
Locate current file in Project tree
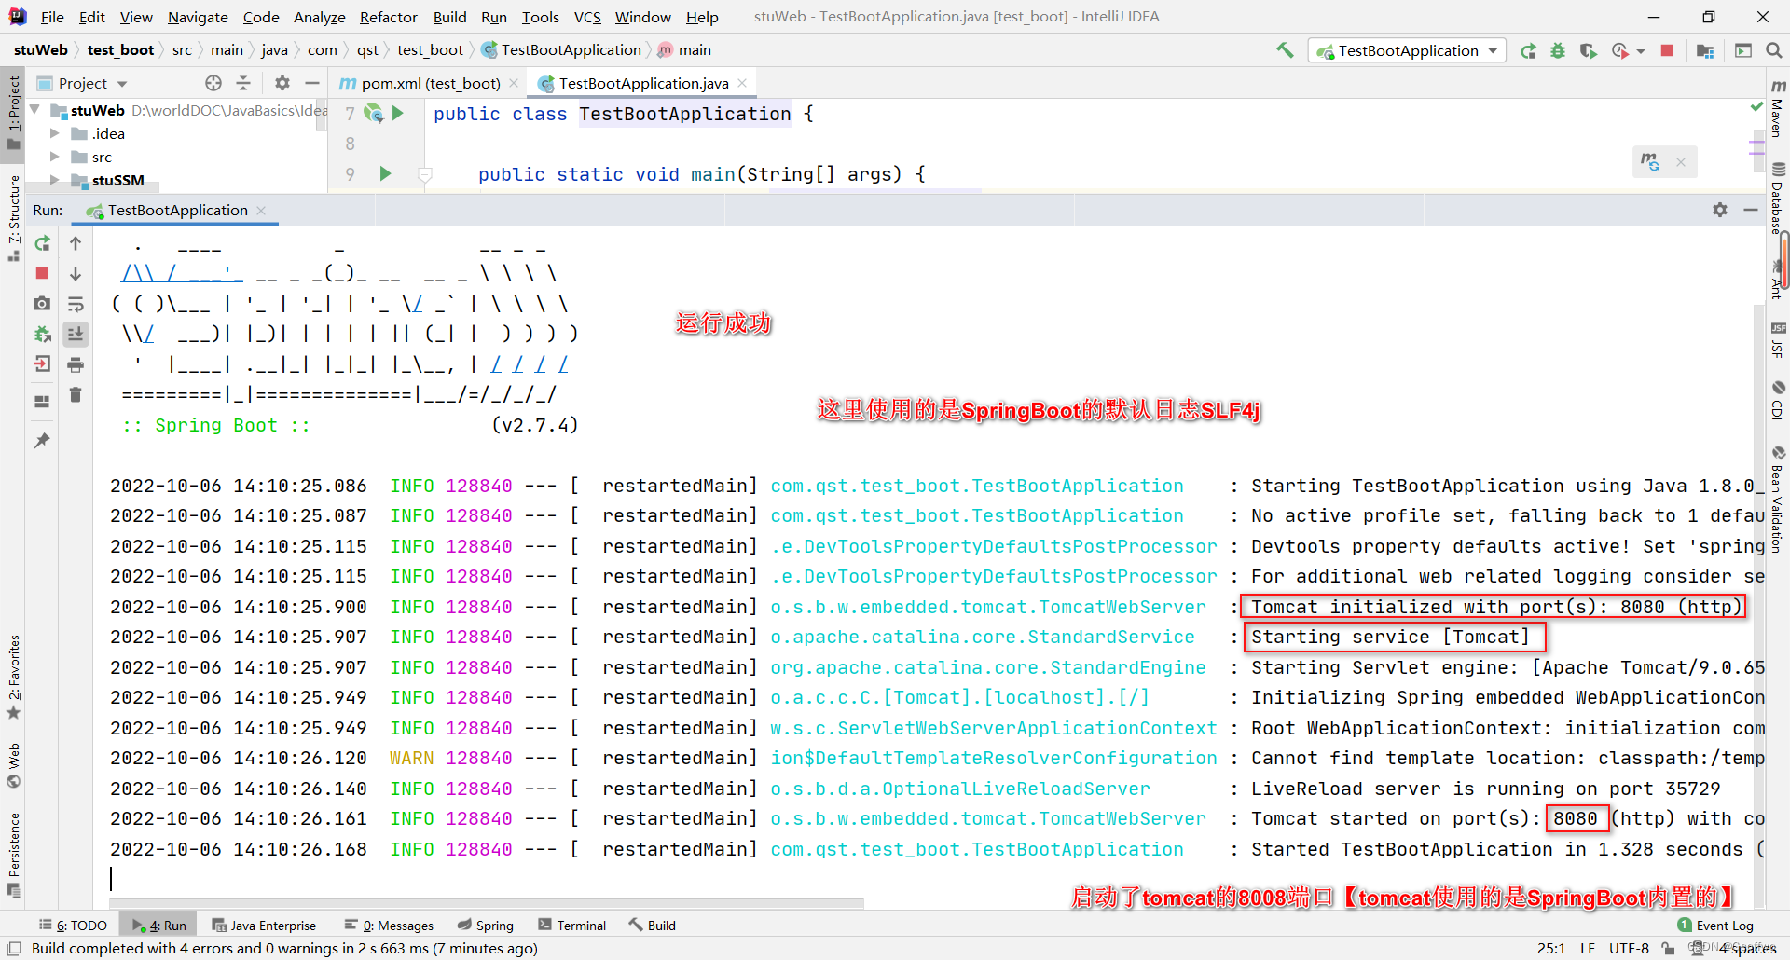213,83
